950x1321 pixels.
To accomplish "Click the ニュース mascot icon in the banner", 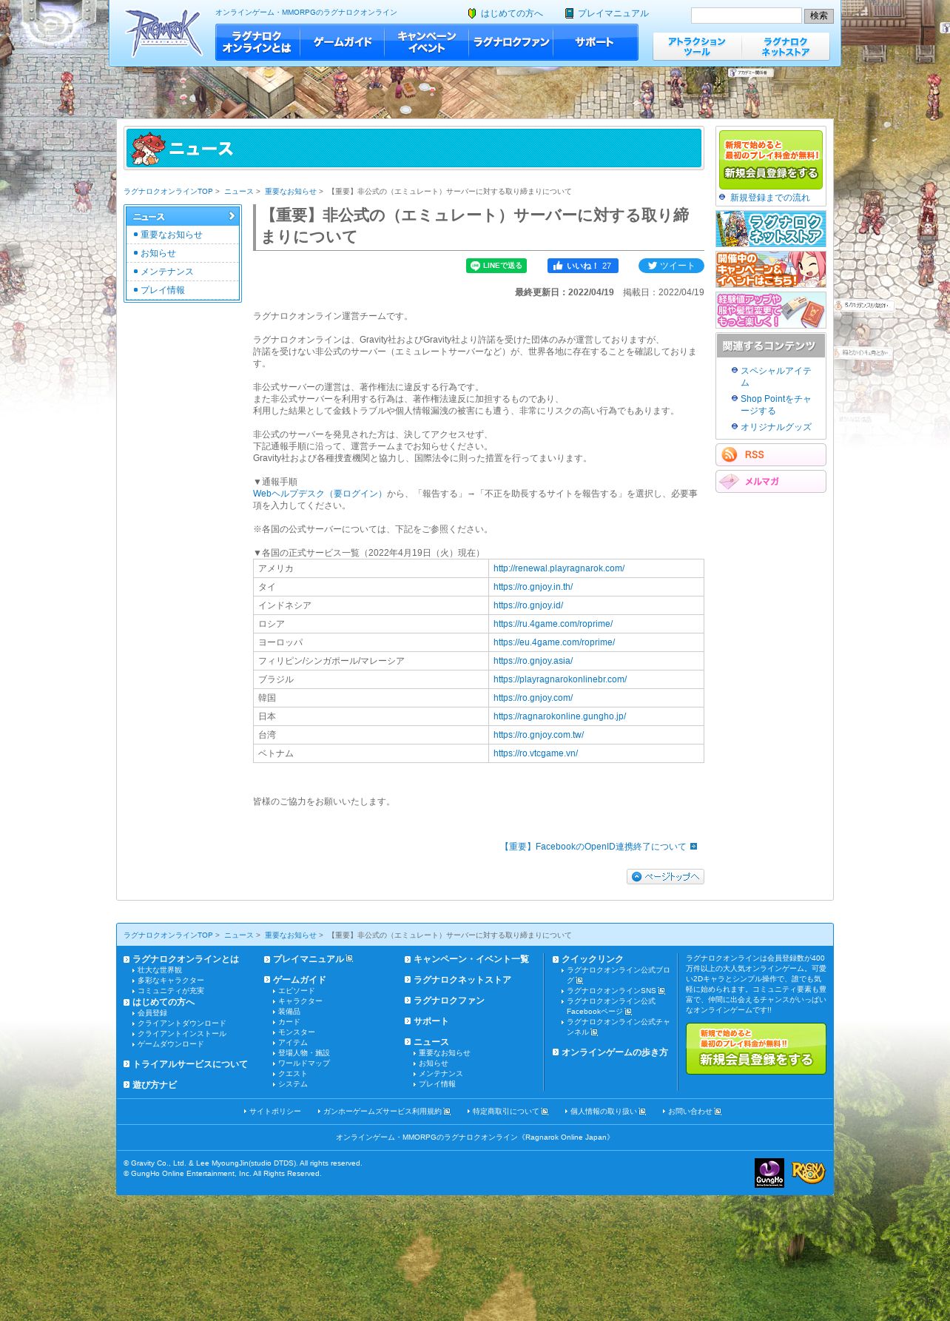I will [146, 149].
